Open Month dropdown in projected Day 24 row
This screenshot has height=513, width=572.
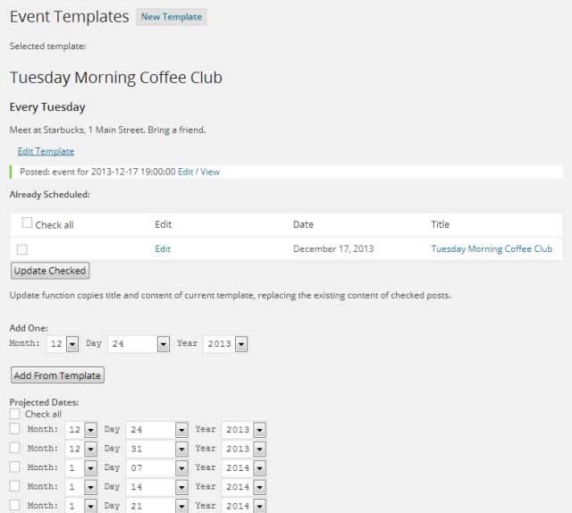pyautogui.click(x=81, y=430)
